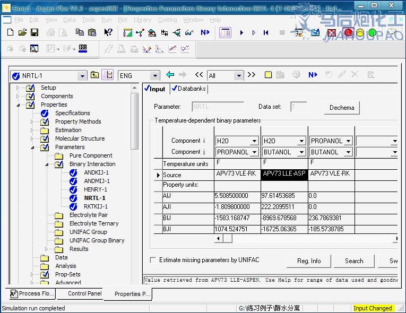Toggle the folder list tree view icon

coord(107,75)
